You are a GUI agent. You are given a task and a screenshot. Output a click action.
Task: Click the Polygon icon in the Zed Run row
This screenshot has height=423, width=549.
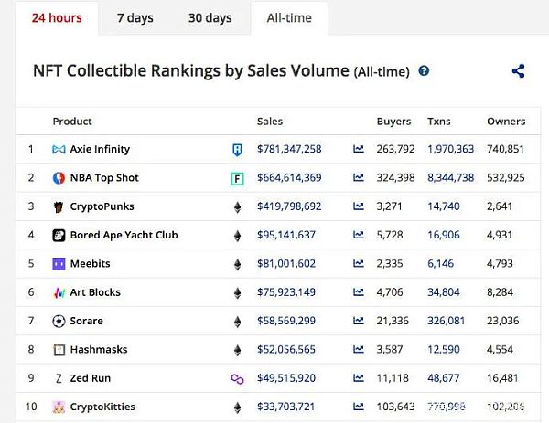click(x=237, y=378)
